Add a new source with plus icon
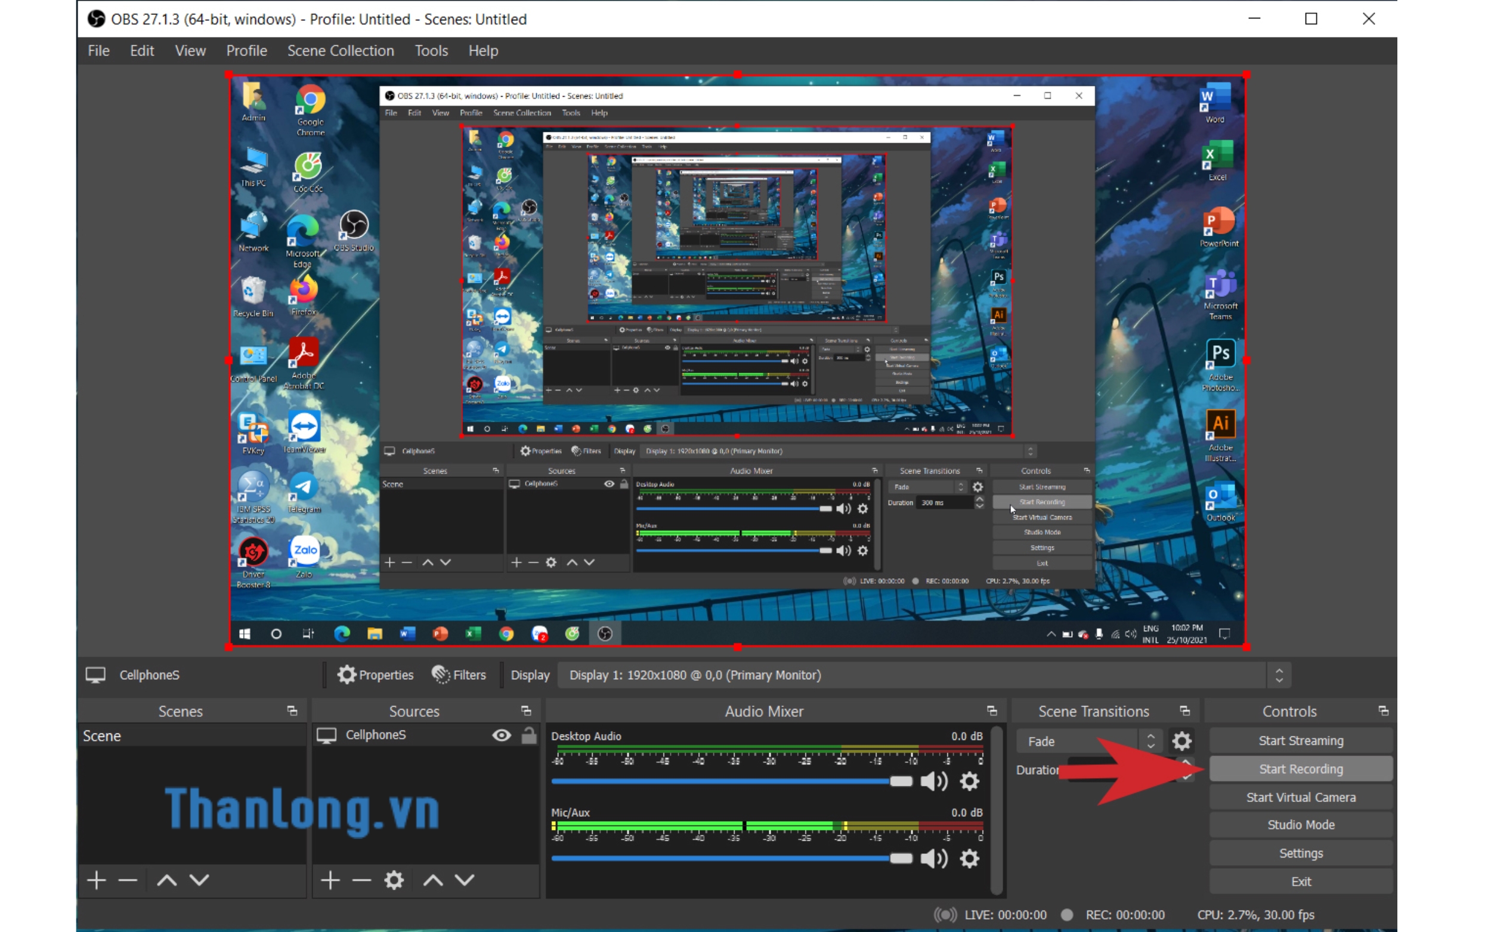Image resolution: width=1491 pixels, height=932 pixels. pos(330,880)
